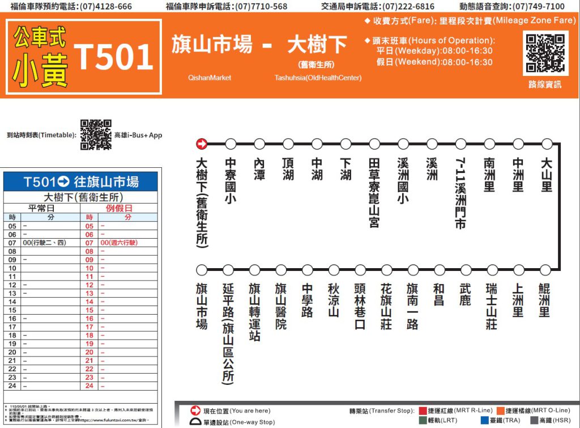Screen dimensions: 580x428
Task: Click the route information QR code
Action: [x=545, y=53]
